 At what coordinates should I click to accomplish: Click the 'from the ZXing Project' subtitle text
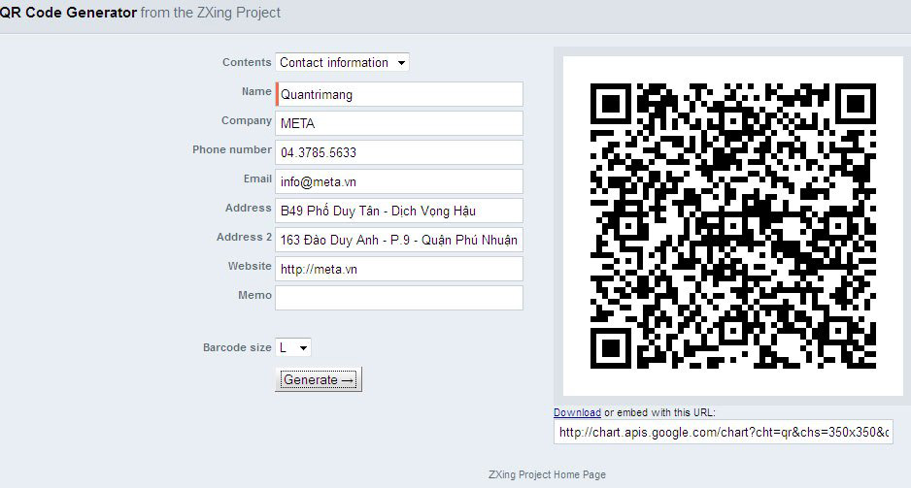tap(211, 13)
